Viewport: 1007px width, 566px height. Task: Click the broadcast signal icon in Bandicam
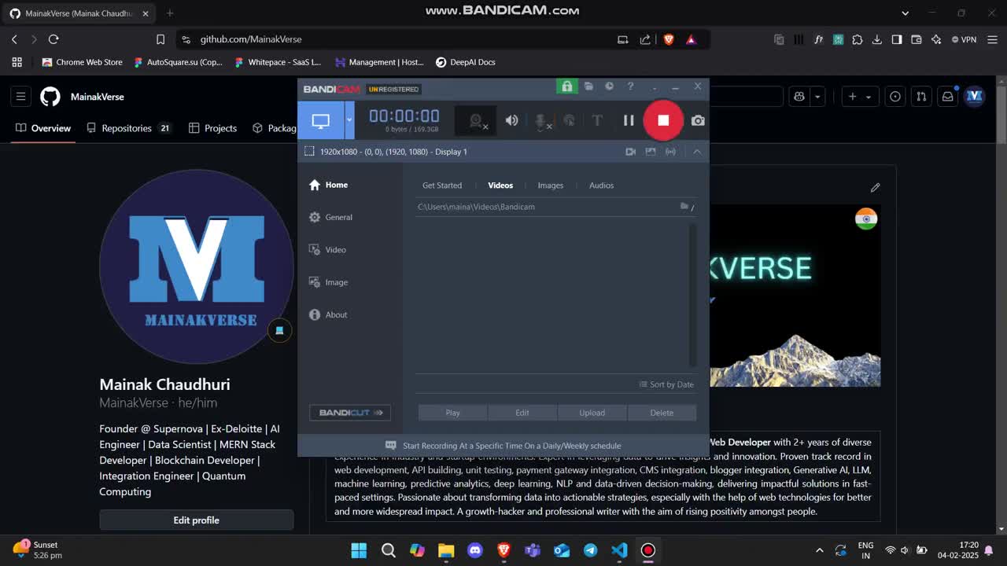coord(670,152)
